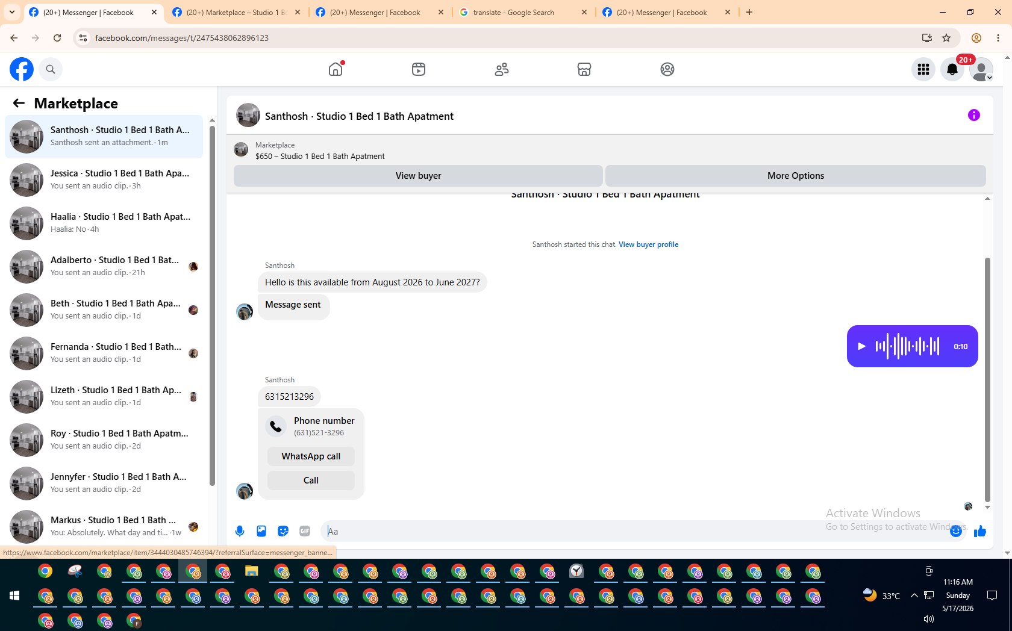
Task: Open the 33°C weather widget
Action: pos(881,595)
